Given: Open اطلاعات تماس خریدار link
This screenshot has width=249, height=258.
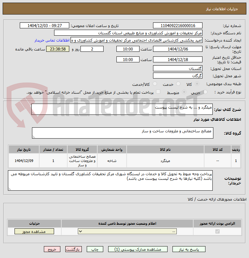Looking at the screenshot, I should coord(52,40).
